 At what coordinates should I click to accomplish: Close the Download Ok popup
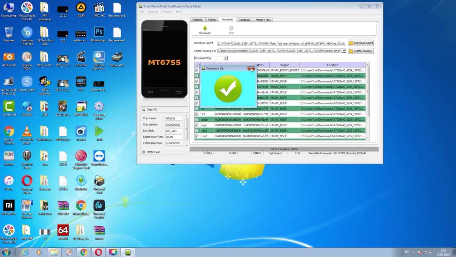coord(251,69)
